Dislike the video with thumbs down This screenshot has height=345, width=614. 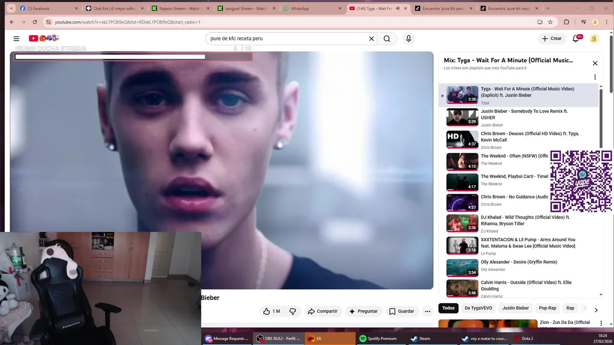[x=293, y=311]
